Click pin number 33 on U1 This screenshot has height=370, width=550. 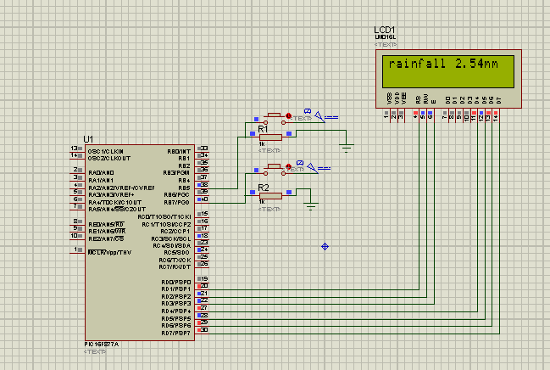click(x=204, y=149)
